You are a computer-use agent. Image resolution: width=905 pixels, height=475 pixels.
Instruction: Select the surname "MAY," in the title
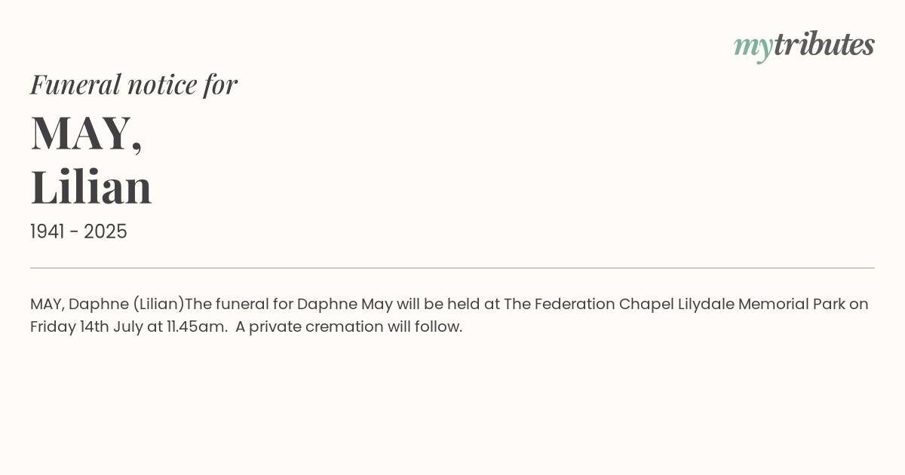[x=86, y=133]
